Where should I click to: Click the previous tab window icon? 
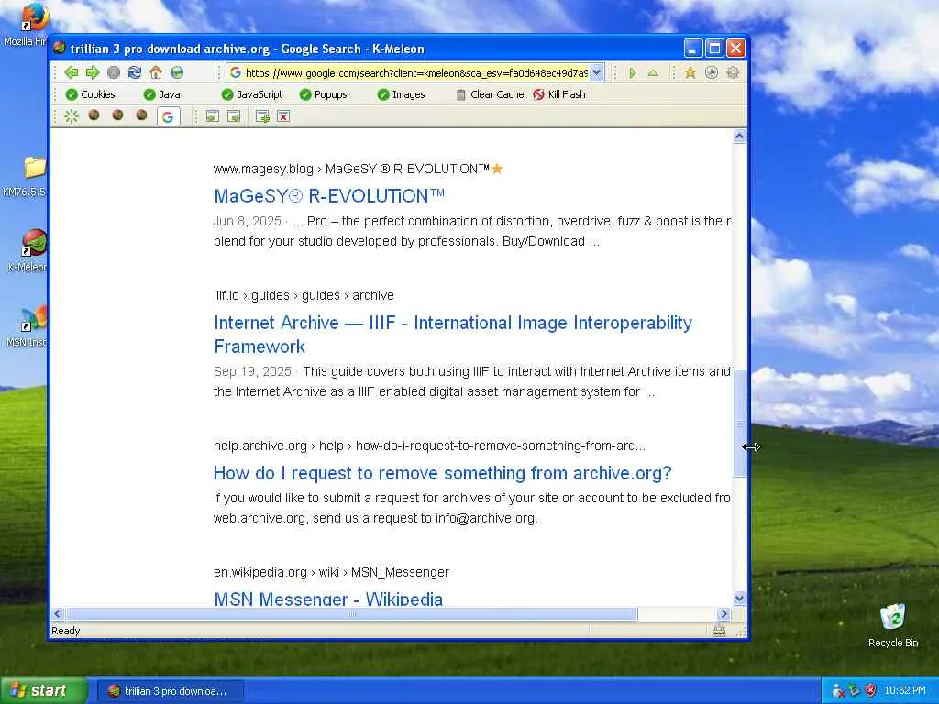(212, 116)
